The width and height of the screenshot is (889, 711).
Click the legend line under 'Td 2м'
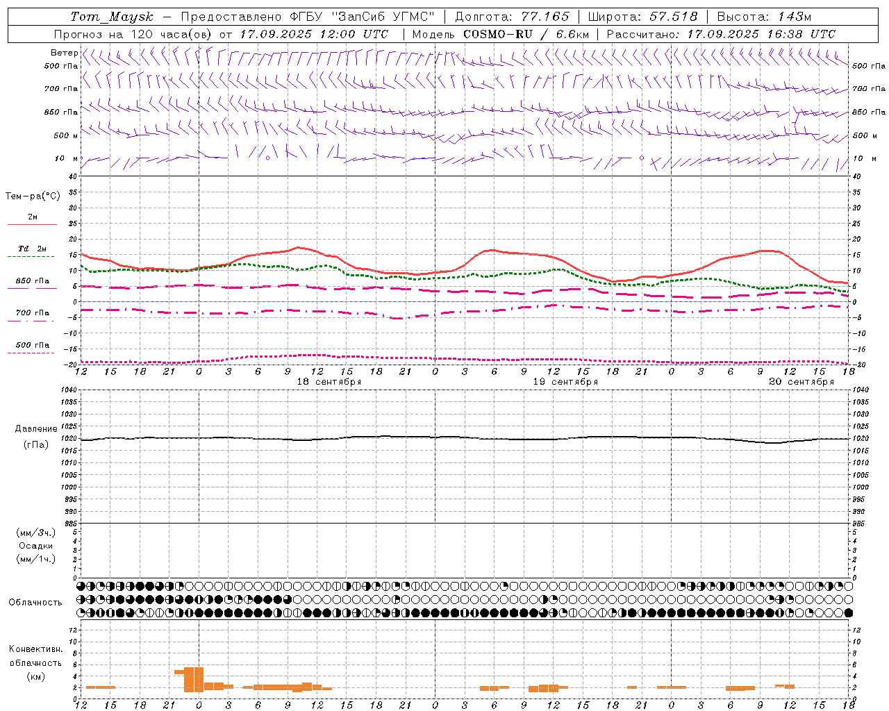(x=31, y=257)
